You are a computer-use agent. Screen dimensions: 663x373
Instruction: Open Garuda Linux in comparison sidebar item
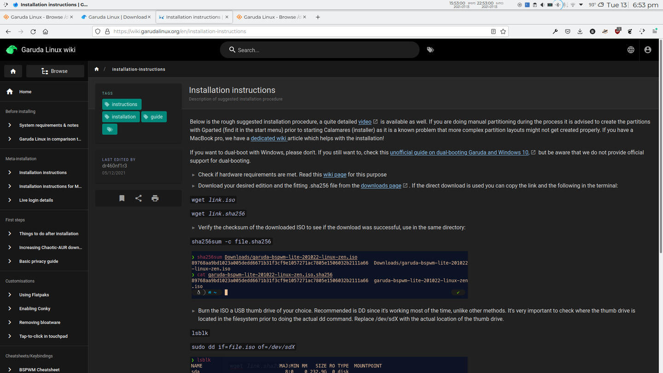point(44,139)
